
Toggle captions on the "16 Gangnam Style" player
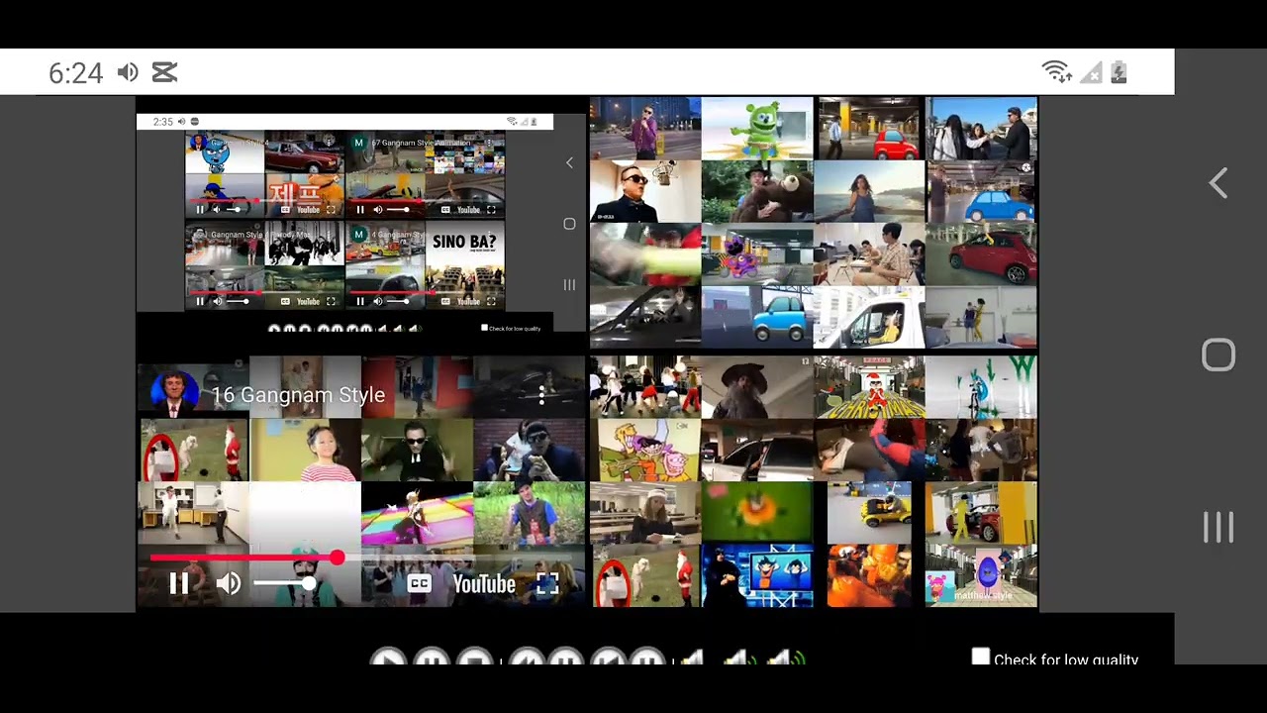point(419,584)
